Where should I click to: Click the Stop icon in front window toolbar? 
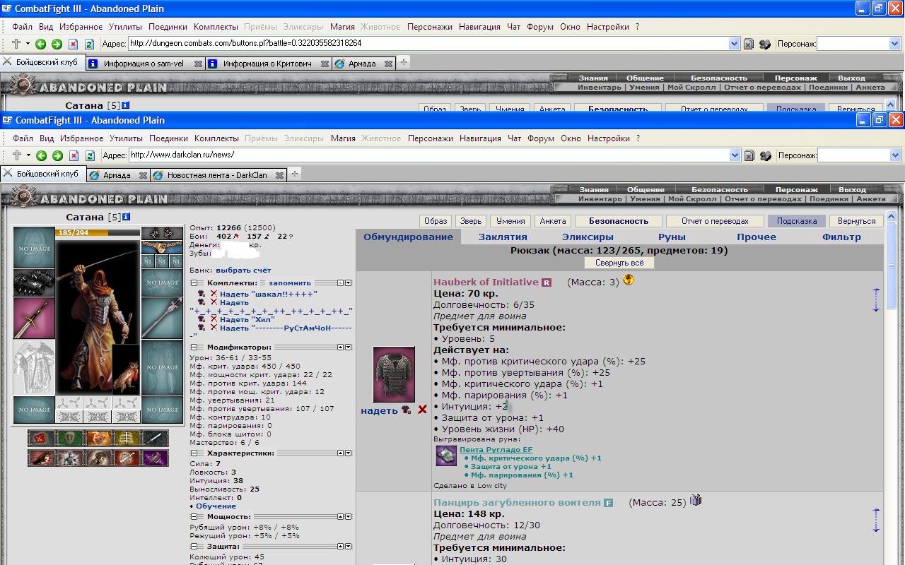(73, 155)
